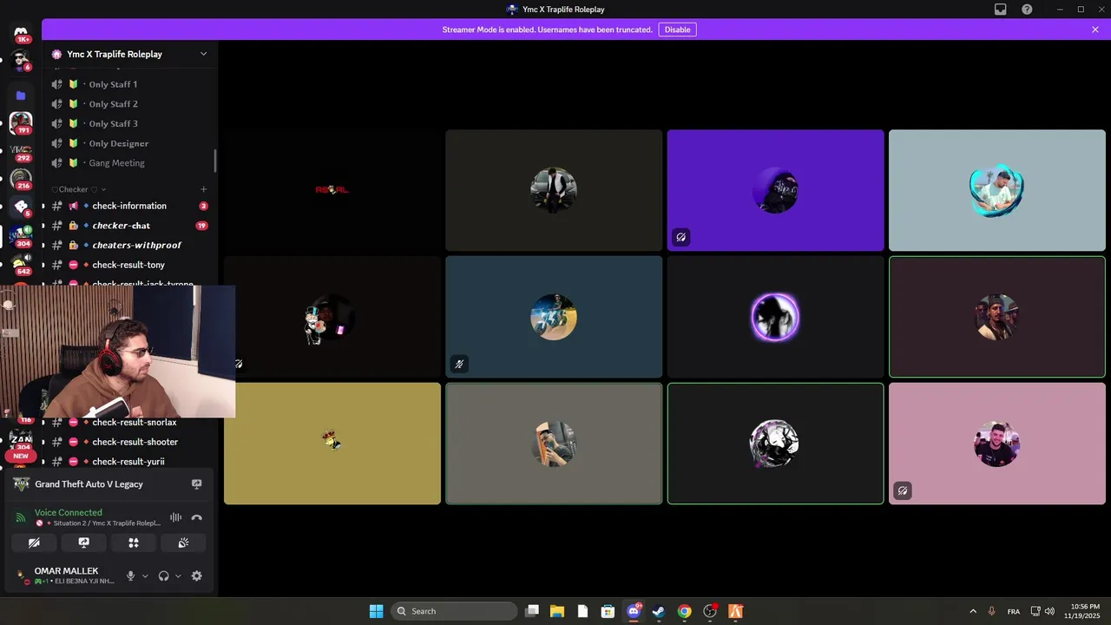Click Grand Theft Auto V Legacy activity

89,484
